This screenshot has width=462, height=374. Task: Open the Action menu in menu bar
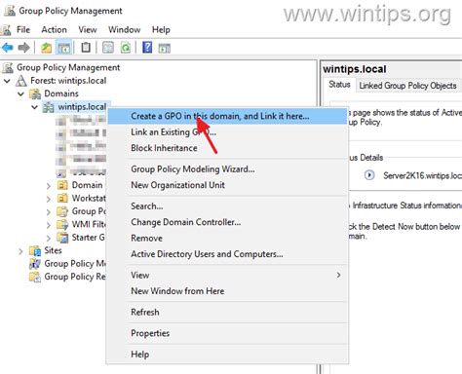pos(54,30)
